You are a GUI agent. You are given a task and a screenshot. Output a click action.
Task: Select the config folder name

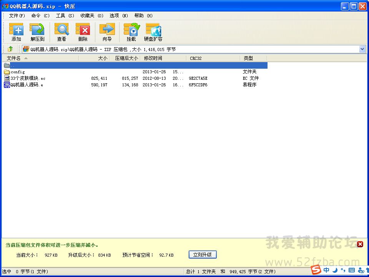[x=18, y=72]
